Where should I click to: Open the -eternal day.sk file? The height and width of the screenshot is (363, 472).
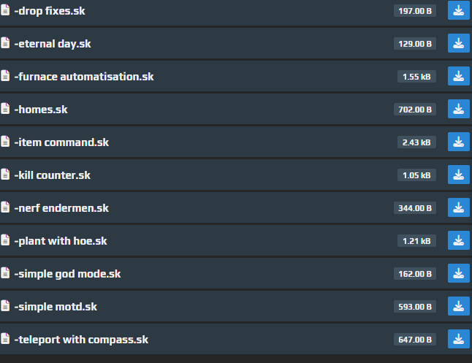(53, 44)
